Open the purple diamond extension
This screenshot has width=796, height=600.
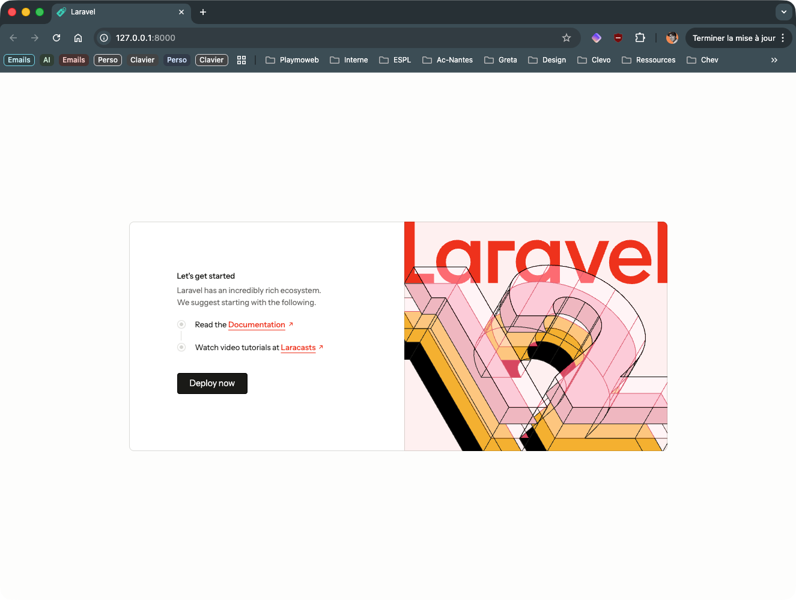(x=596, y=37)
